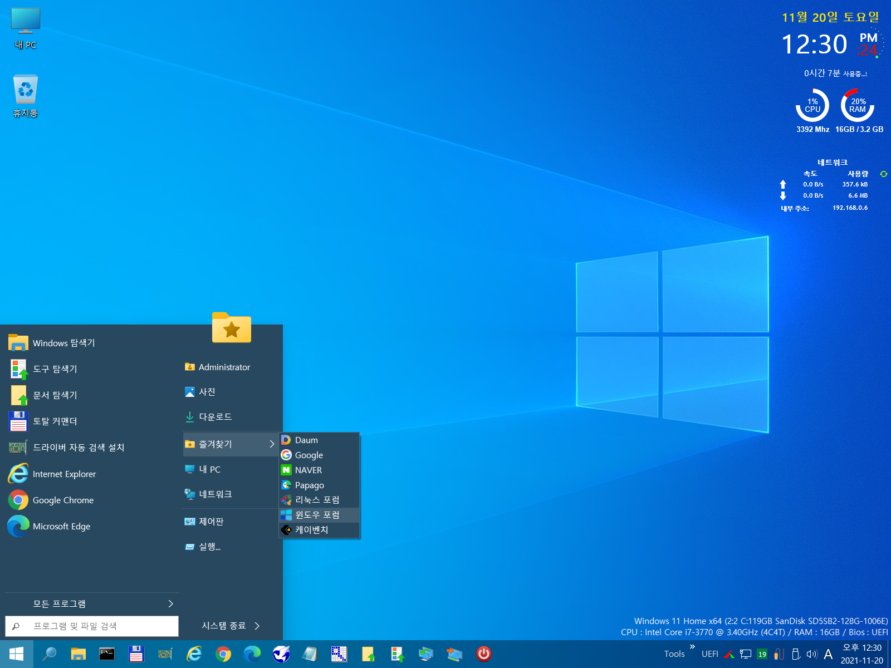The width and height of the screenshot is (891, 668).
Task: Click the monitor with green arrows taskbar icon
Action: [x=426, y=654]
